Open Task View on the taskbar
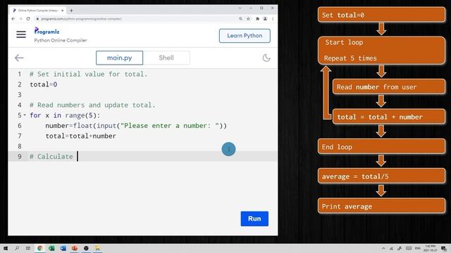 pyautogui.click(x=28, y=248)
